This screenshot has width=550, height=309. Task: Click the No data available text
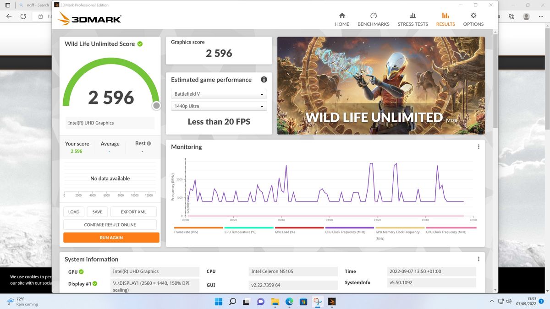110,179
